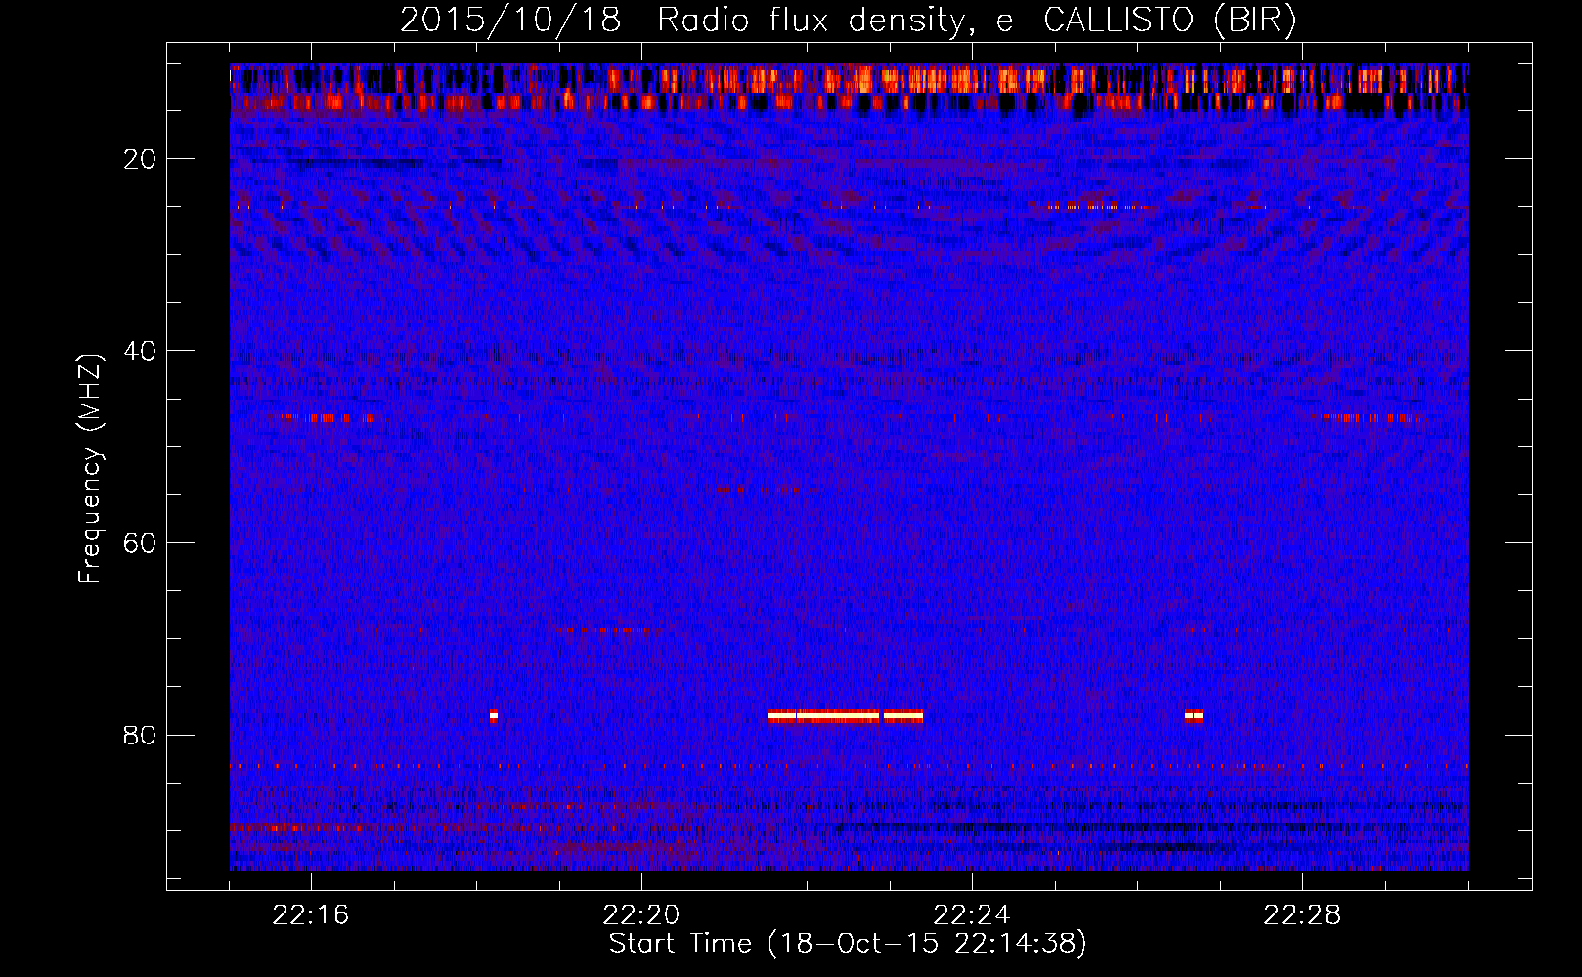1582x977 pixels.
Task: Click the plot title 'Radio flux density, e-CALLISTO (BIR)'
Action: click(x=977, y=21)
